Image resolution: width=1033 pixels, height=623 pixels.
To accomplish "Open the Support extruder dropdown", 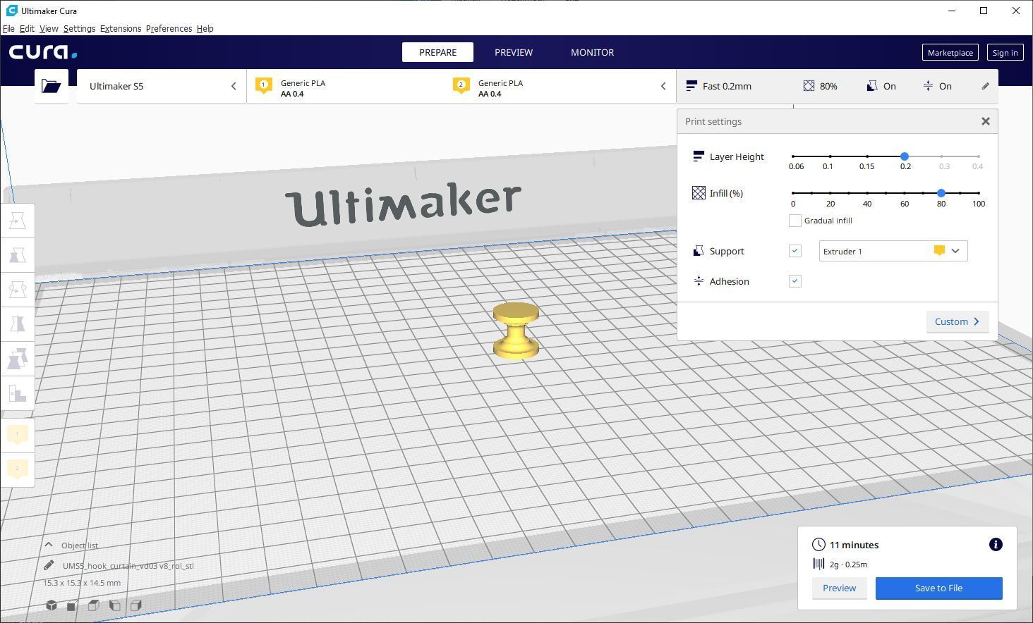I will tap(893, 251).
